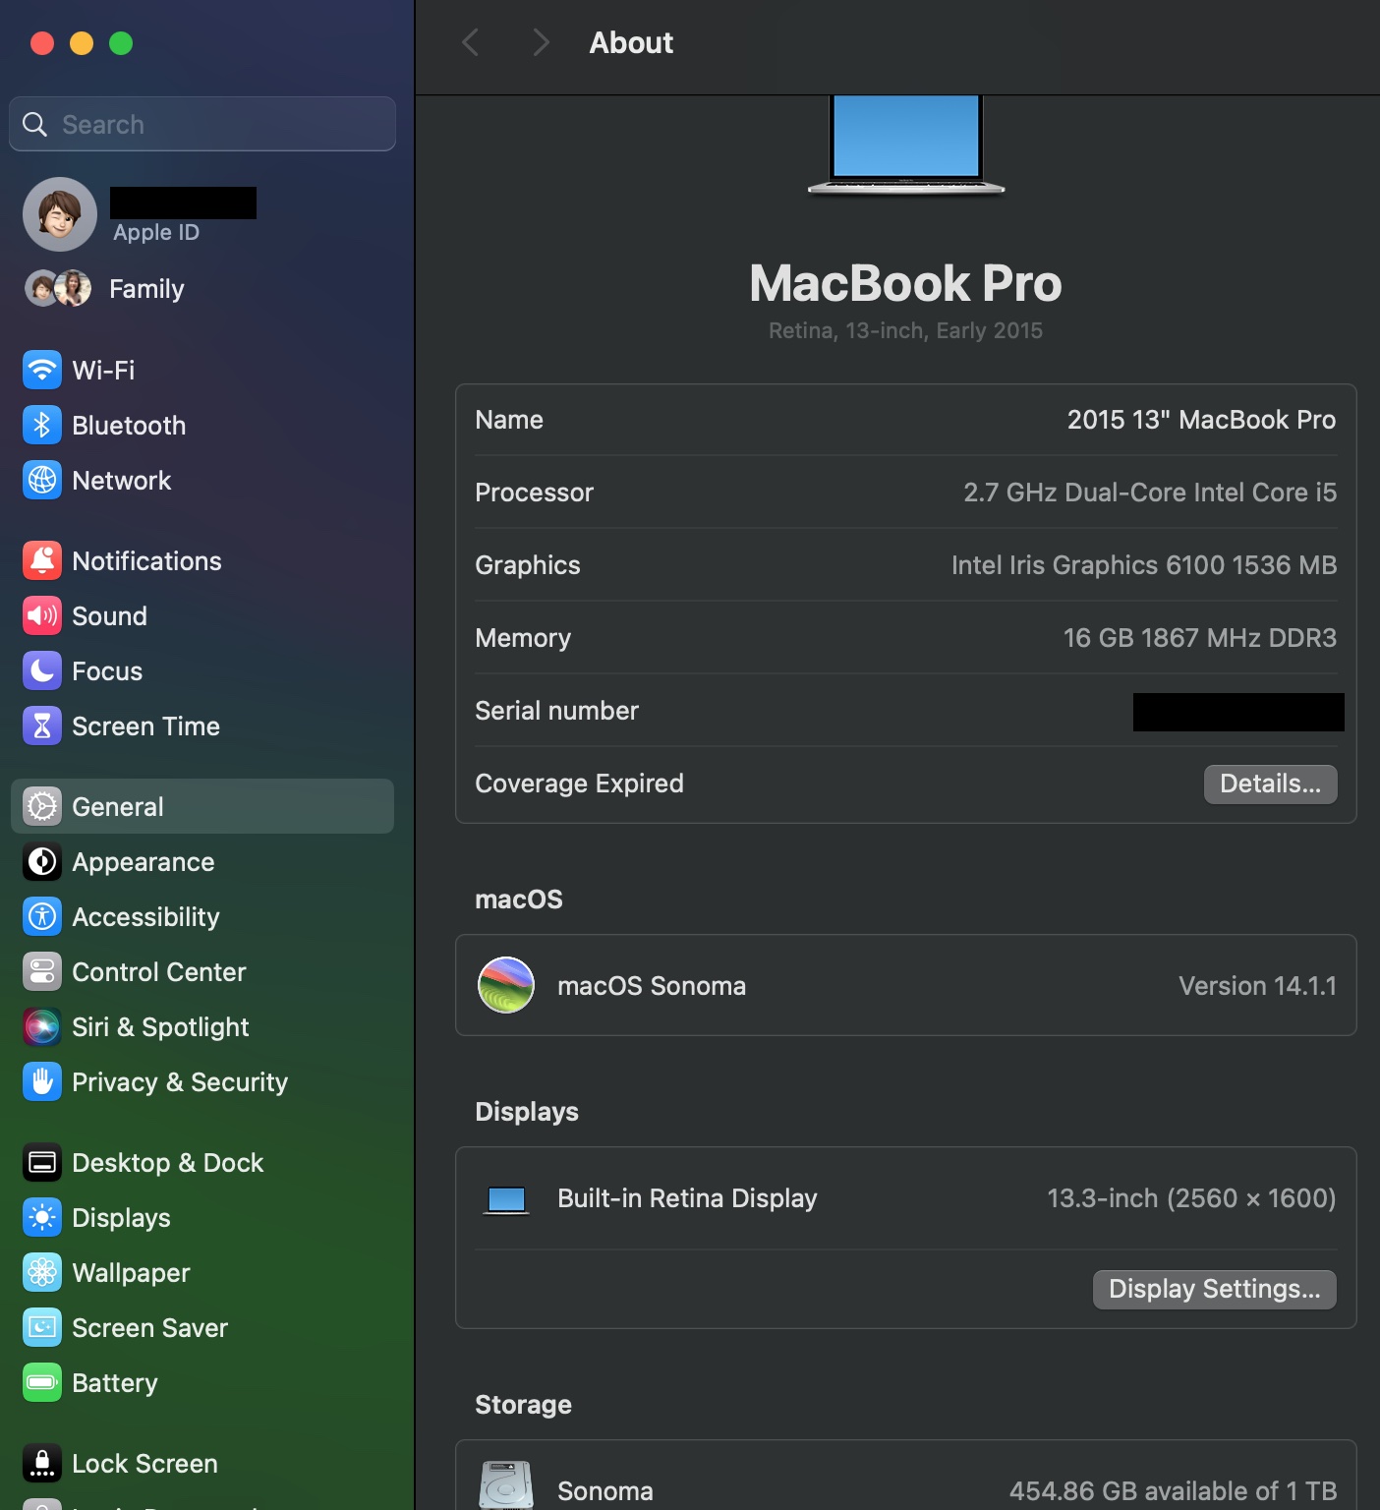The width and height of the screenshot is (1380, 1510).
Task: Click the Battery icon in sidebar
Action: 42,1383
